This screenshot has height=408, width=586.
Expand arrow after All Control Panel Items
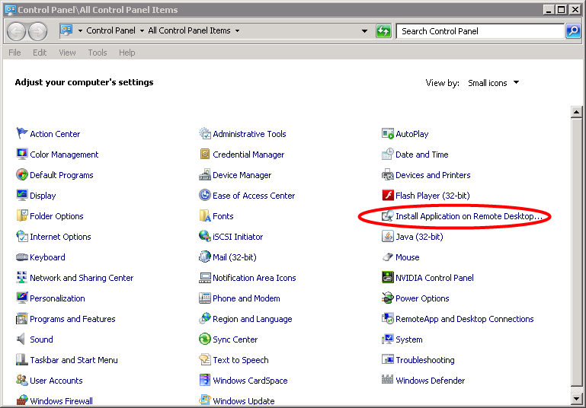click(x=237, y=30)
